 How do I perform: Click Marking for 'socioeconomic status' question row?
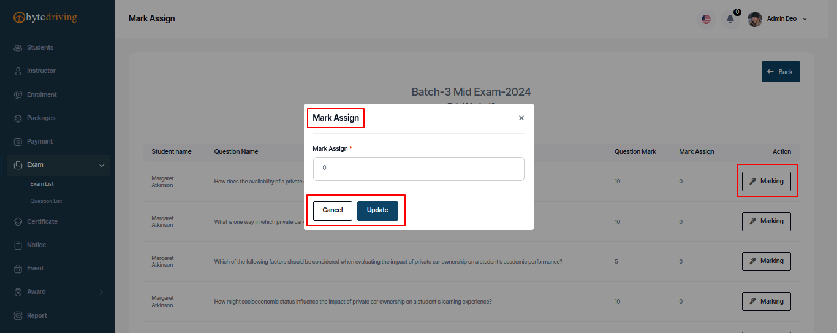(767, 301)
